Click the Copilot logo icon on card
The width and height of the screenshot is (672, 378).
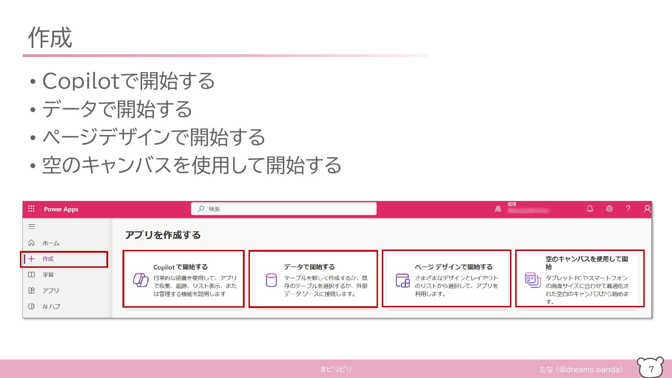(141, 280)
